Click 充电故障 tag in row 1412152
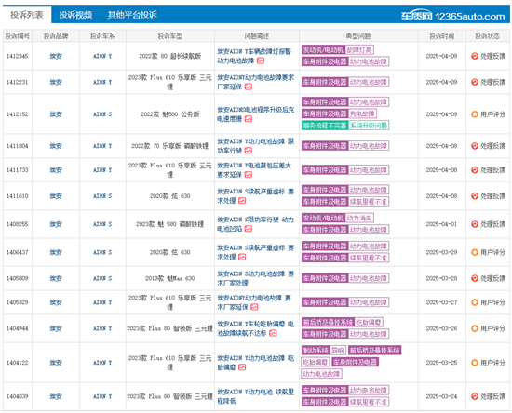 pyautogui.click(x=362, y=113)
